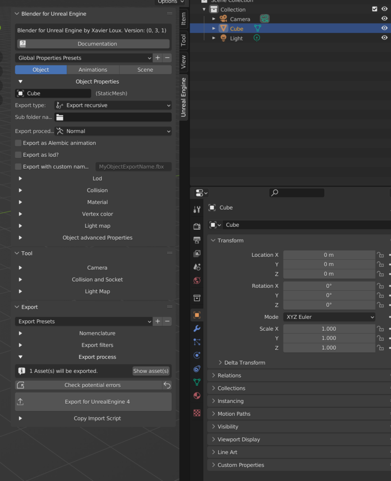Toggle visibility of the Cube object
Image resolution: width=391 pixels, height=481 pixels.
[x=384, y=28]
